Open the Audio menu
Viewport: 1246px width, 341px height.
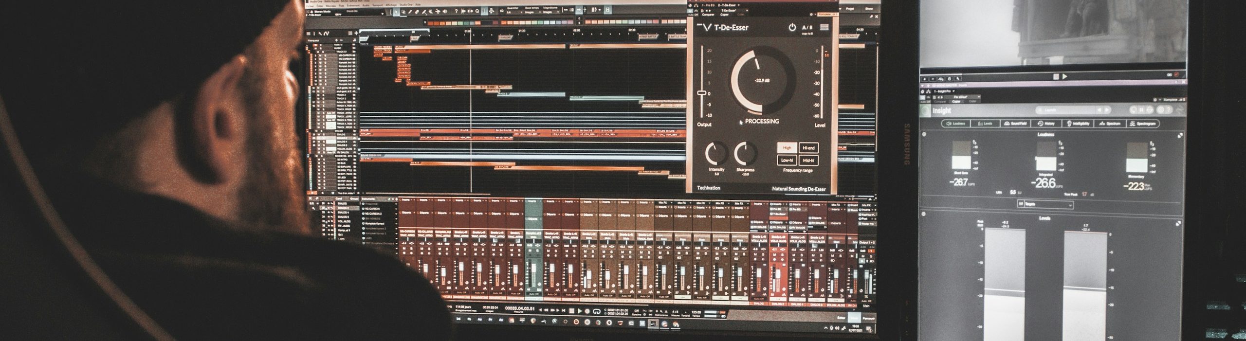[x=366, y=5]
